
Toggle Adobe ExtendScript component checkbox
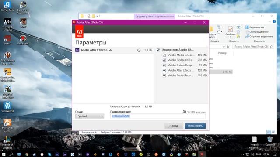(x=164, y=65)
